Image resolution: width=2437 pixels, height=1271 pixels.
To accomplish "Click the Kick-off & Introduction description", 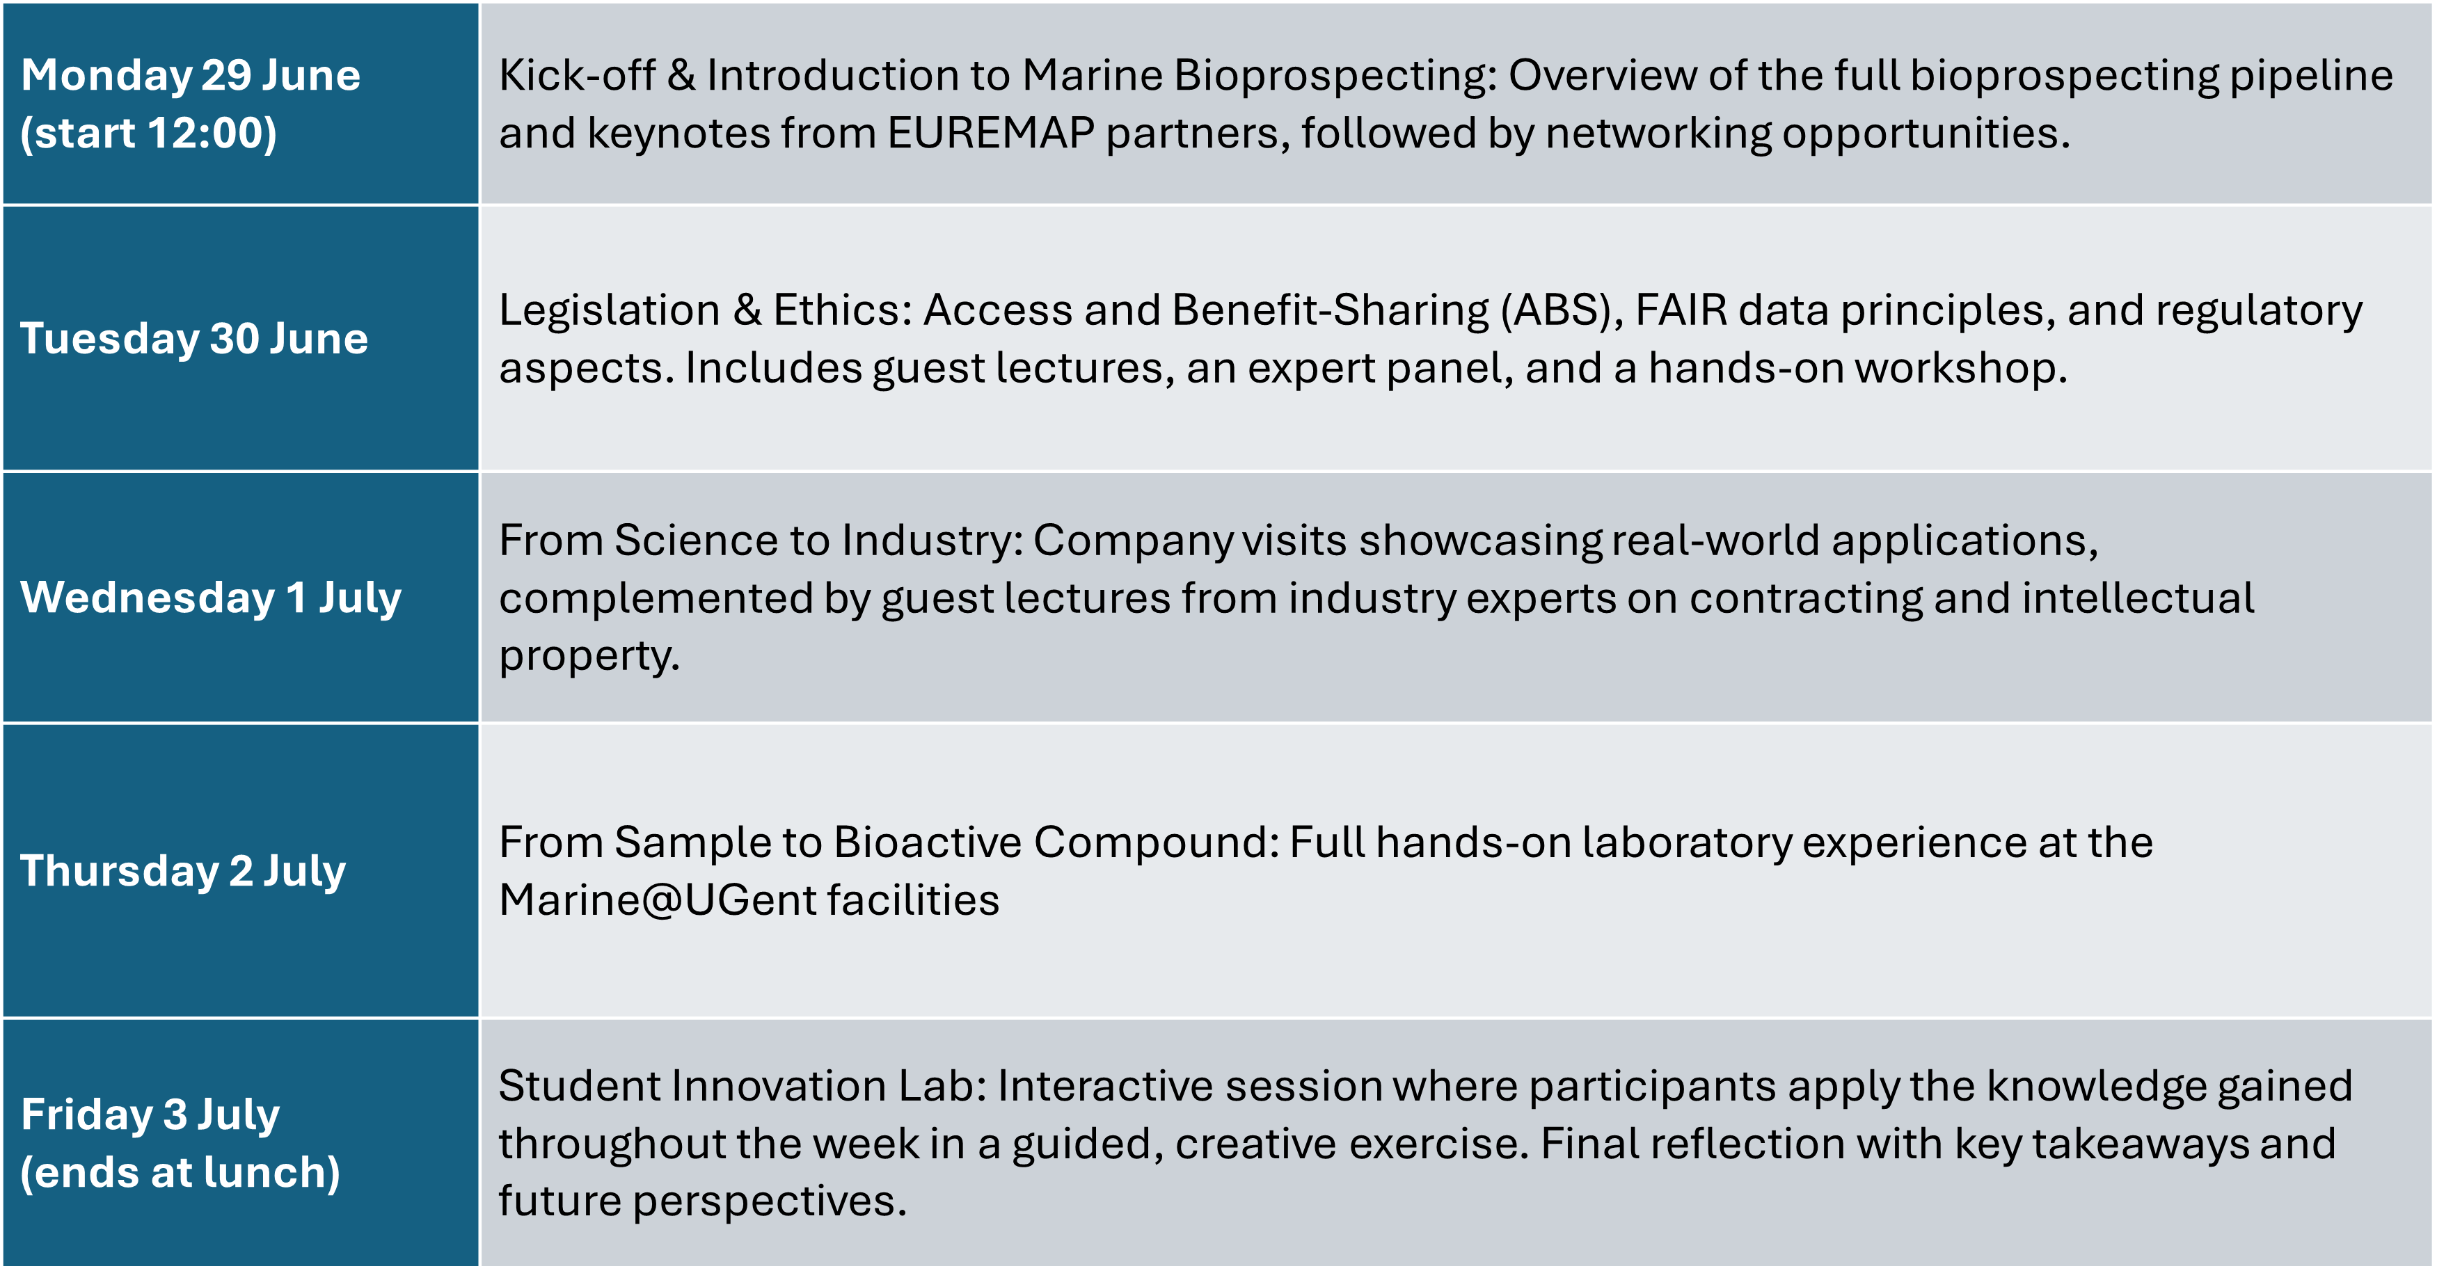I will [x=1456, y=103].
